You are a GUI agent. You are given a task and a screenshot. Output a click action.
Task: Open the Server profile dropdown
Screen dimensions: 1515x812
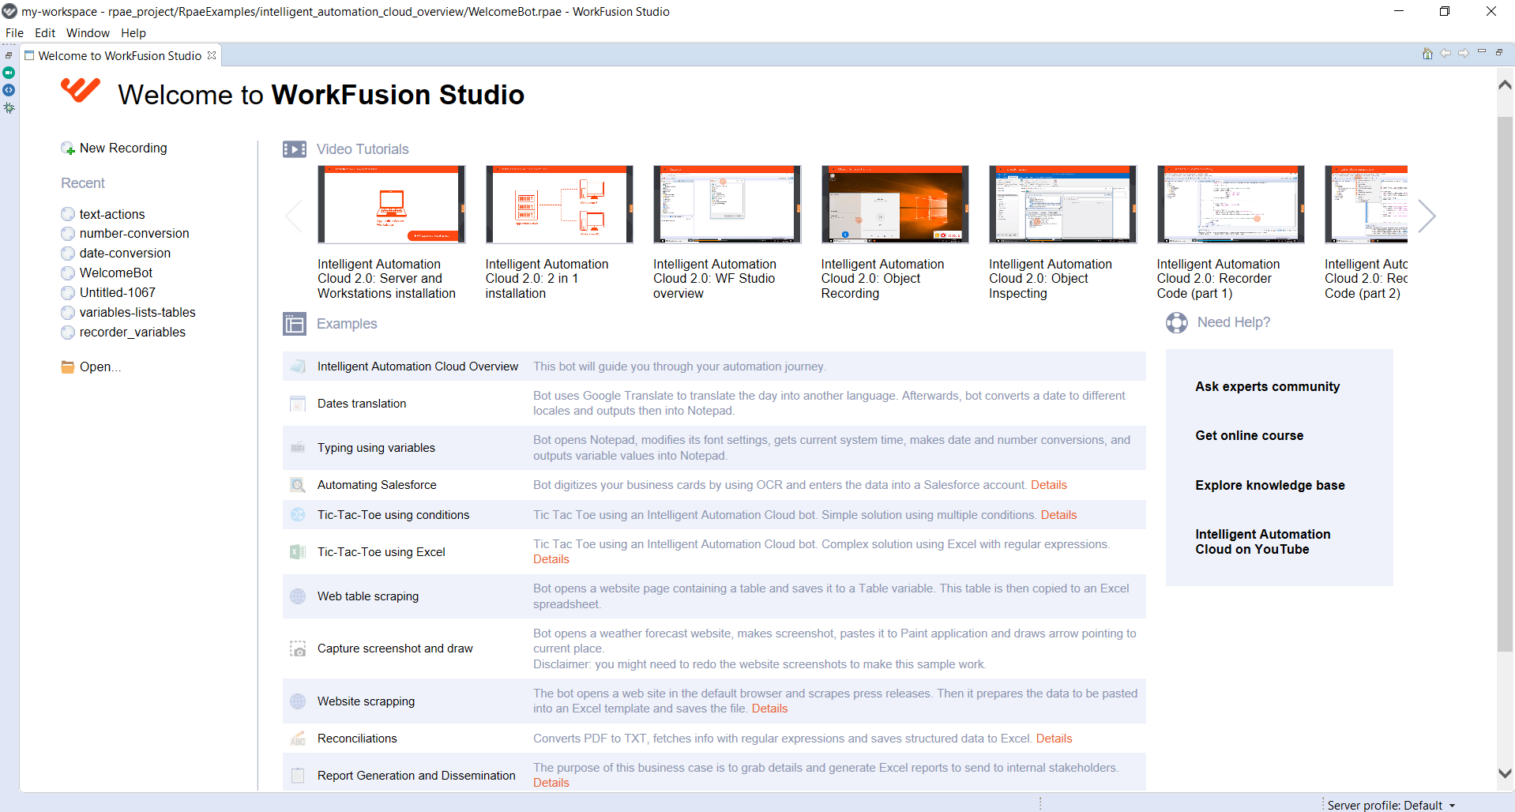pyautogui.click(x=1392, y=805)
